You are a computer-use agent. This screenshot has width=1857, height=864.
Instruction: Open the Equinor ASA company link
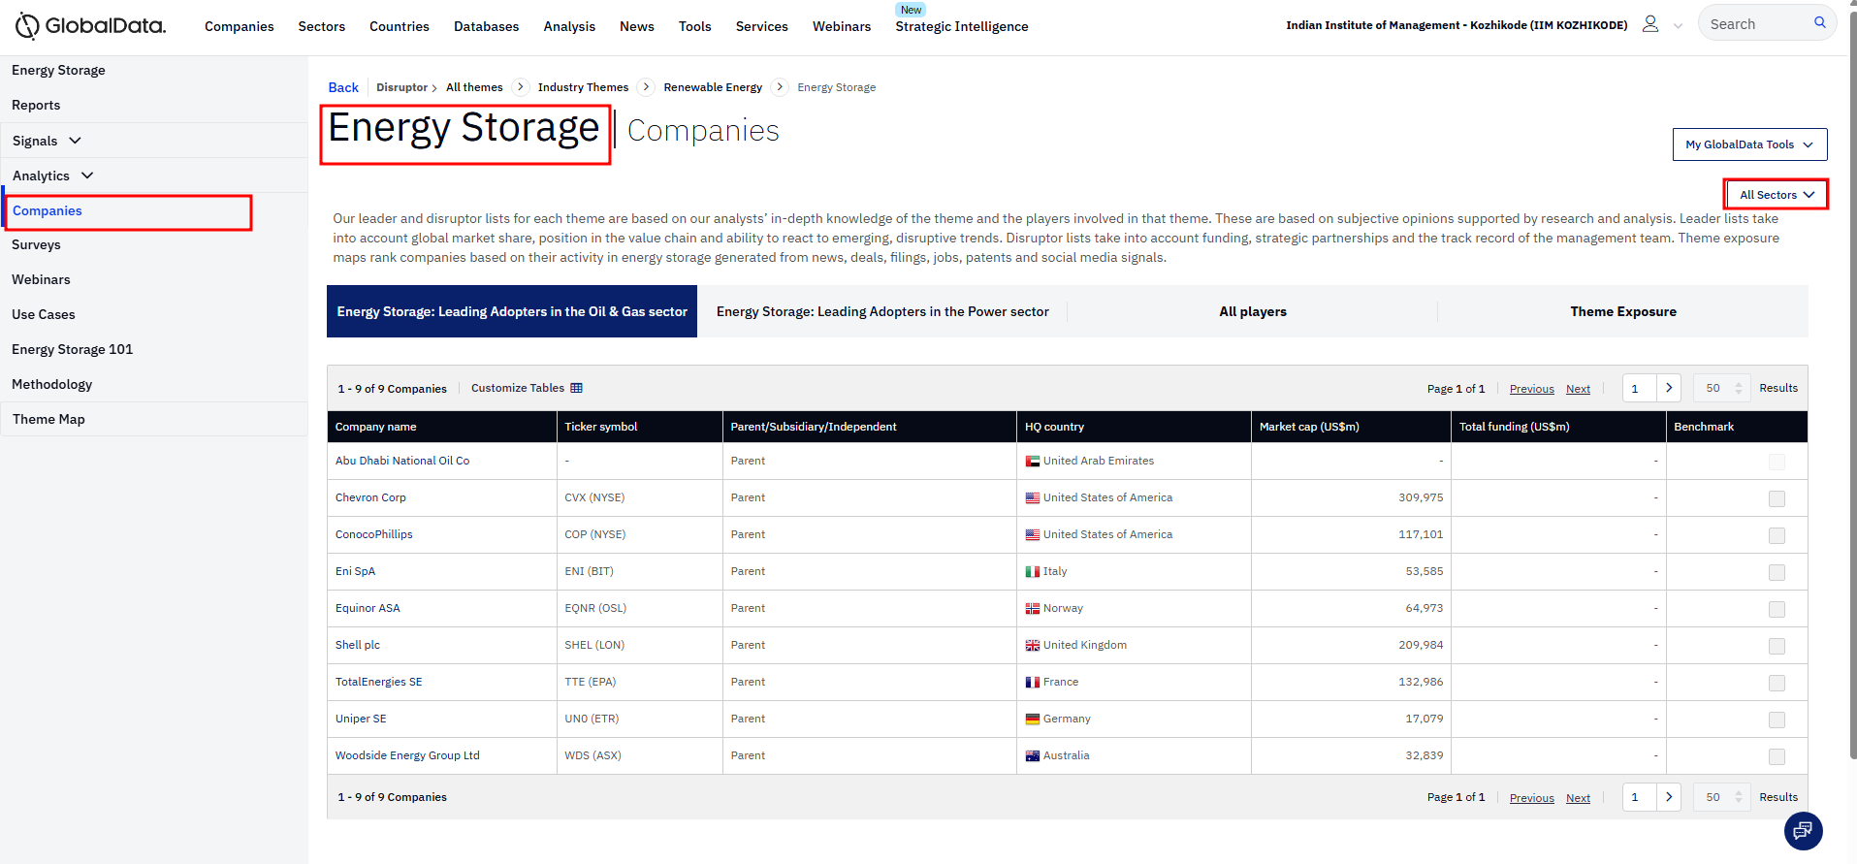tap(368, 608)
